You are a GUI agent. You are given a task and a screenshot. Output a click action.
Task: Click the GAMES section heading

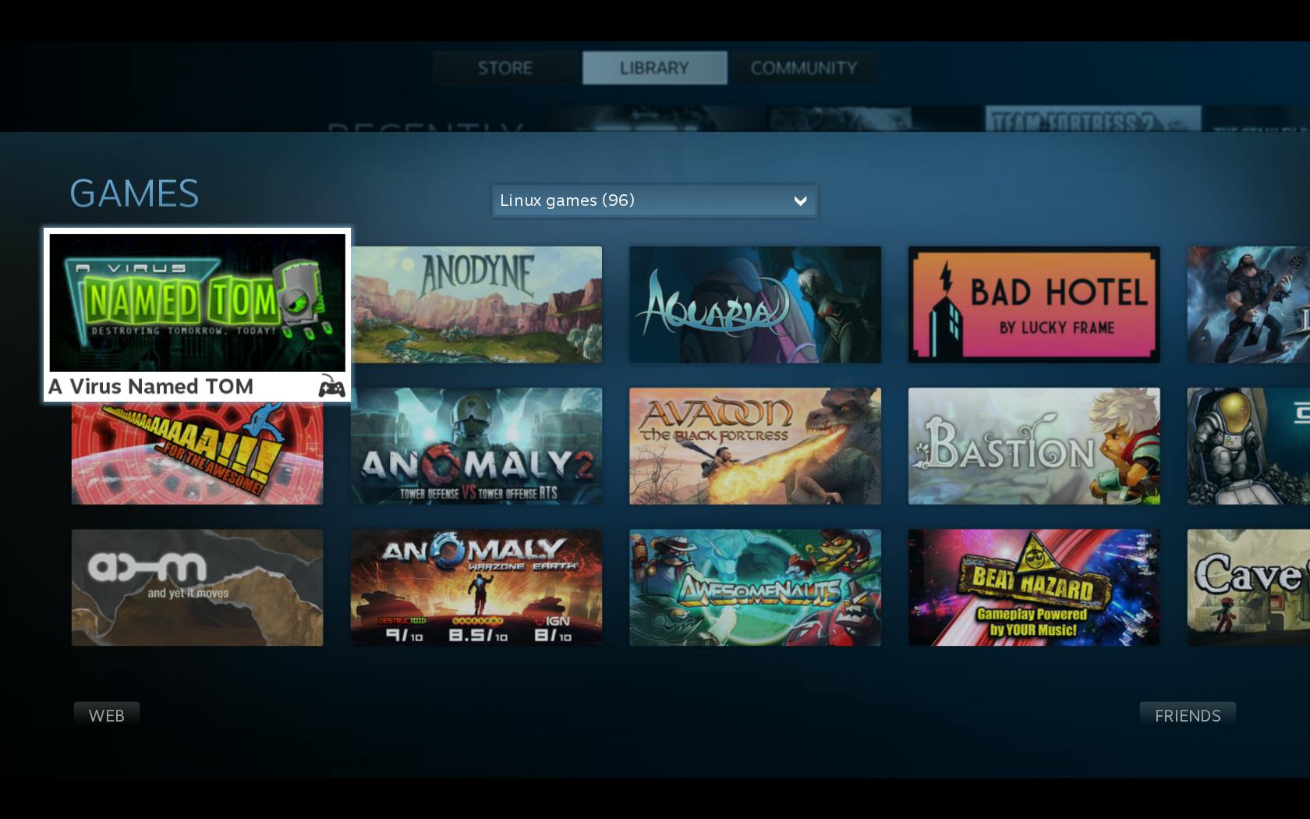[134, 193]
